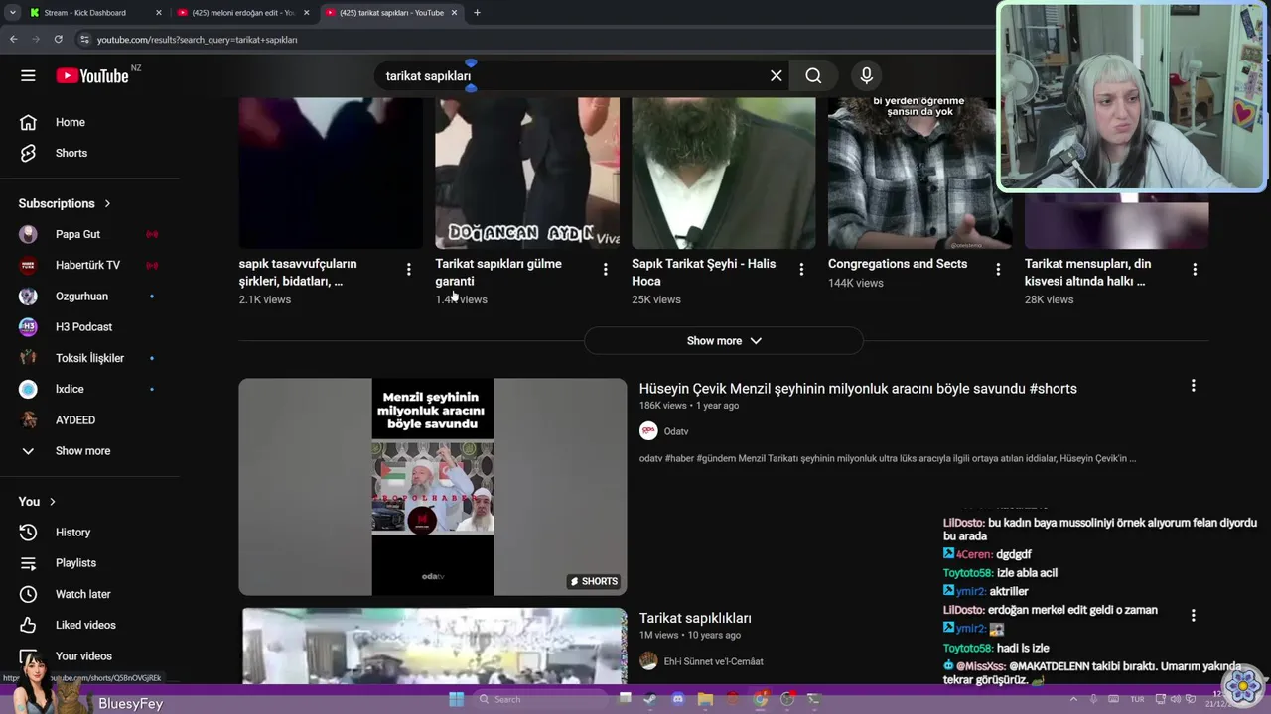The height and width of the screenshot is (714, 1271).
Task: Open 'Tarikat sapıklıkları' video title
Action: pos(695,618)
